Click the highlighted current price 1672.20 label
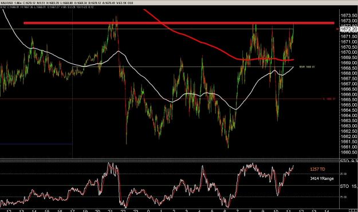The height and width of the screenshot is (212, 358). pos(348,29)
